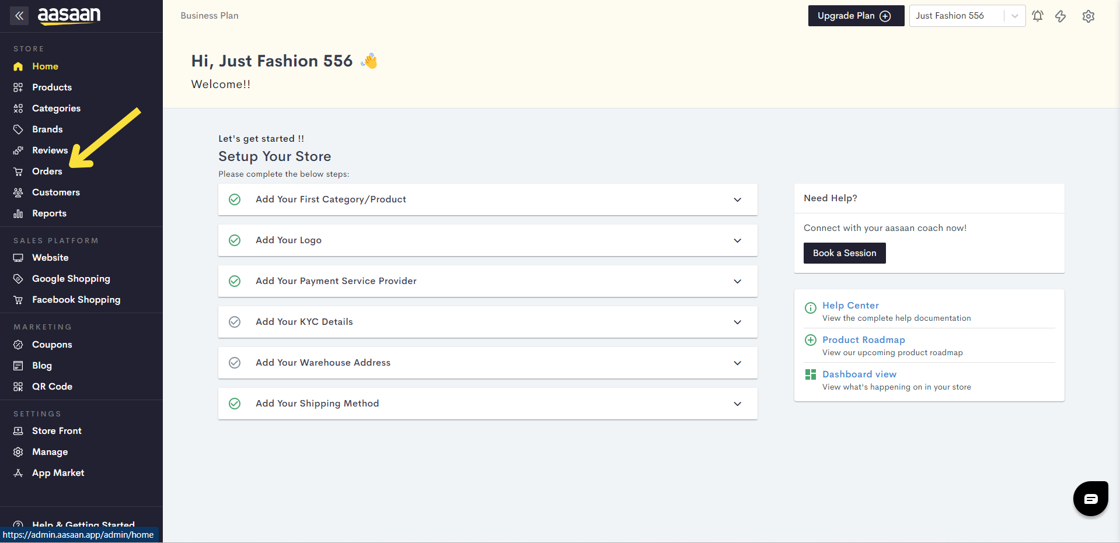This screenshot has height=543, width=1120.
Task: Open the chat widget bubble
Action: (1091, 499)
